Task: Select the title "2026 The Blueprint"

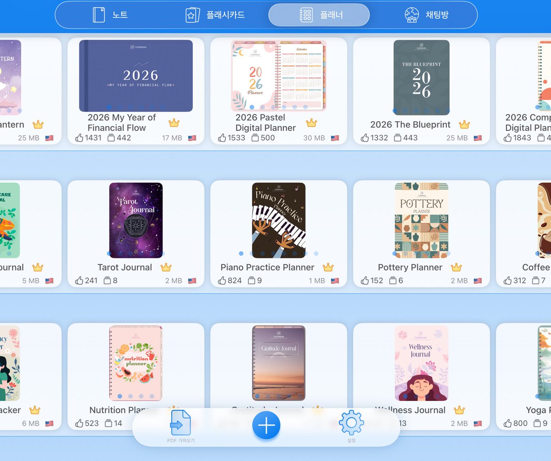Action: pos(410,124)
